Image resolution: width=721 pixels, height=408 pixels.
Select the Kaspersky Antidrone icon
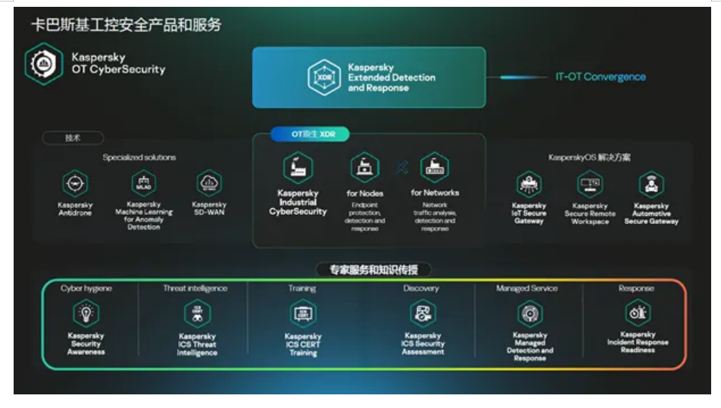click(x=75, y=184)
